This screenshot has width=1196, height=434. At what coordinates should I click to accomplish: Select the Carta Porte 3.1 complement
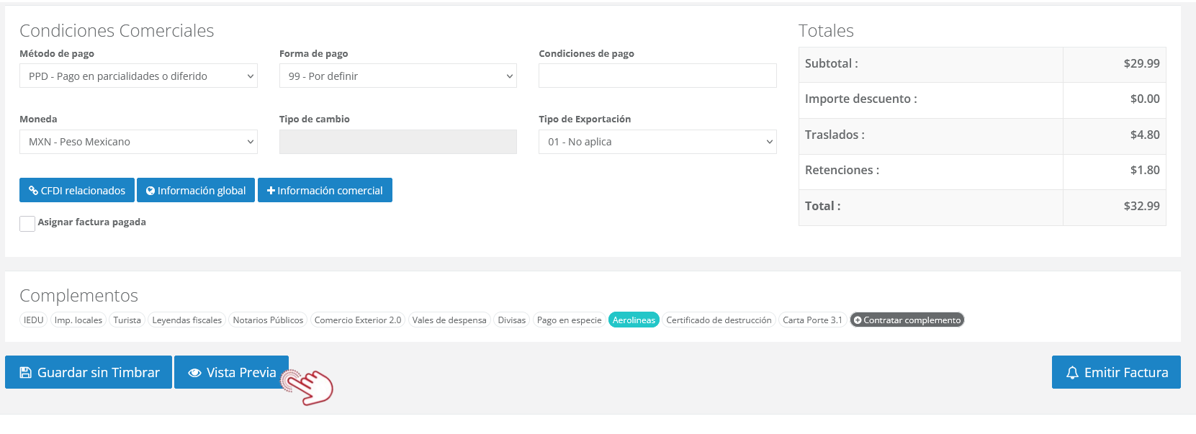pos(812,320)
